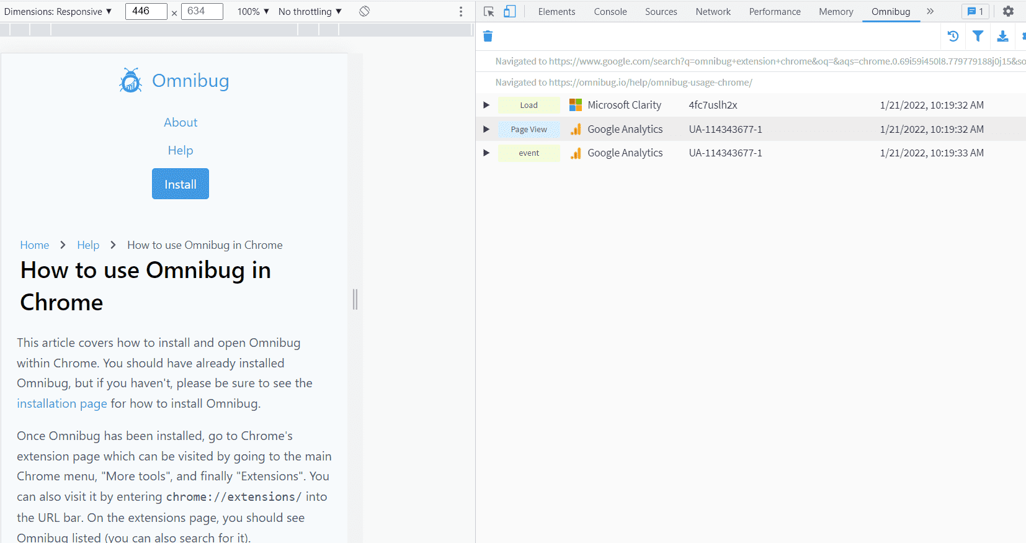Click Google Analytics name in Page View row
Viewport: 1026px width, 543px height.
[625, 129]
